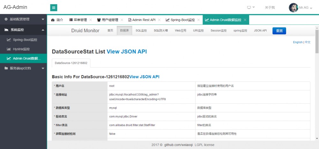This screenshot has width=319, height=149.
Task: Click the dashboard icon on 简介 tab
Action: coord(53,20)
